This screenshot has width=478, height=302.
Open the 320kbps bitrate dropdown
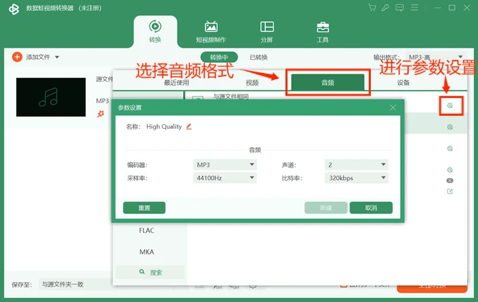(x=356, y=178)
